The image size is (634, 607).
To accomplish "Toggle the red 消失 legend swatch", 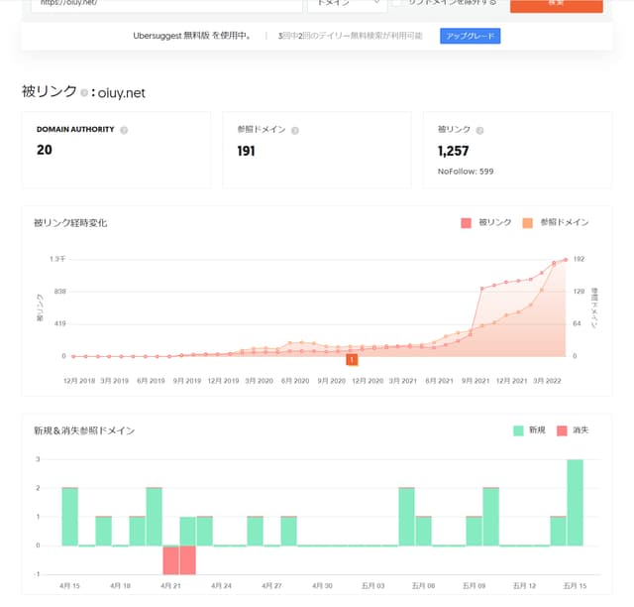I will point(562,430).
